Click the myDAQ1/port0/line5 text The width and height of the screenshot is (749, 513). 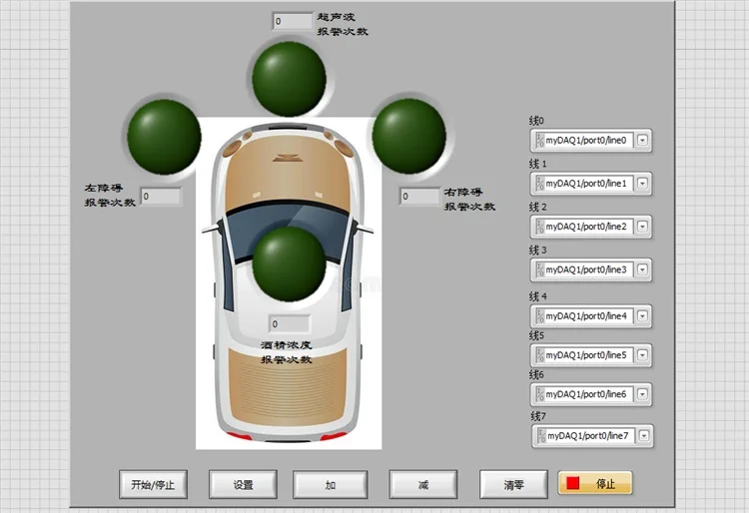(585, 355)
